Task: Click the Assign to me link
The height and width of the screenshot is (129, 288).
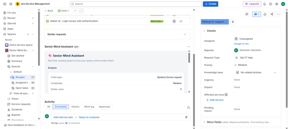Action: [x=241, y=44]
